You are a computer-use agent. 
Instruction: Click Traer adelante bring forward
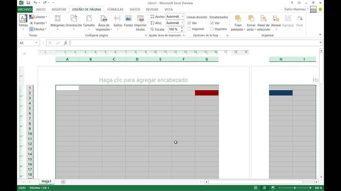[x=238, y=23]
